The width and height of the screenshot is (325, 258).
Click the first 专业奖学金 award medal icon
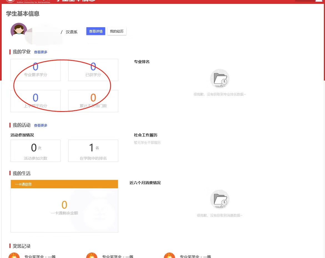14,256
